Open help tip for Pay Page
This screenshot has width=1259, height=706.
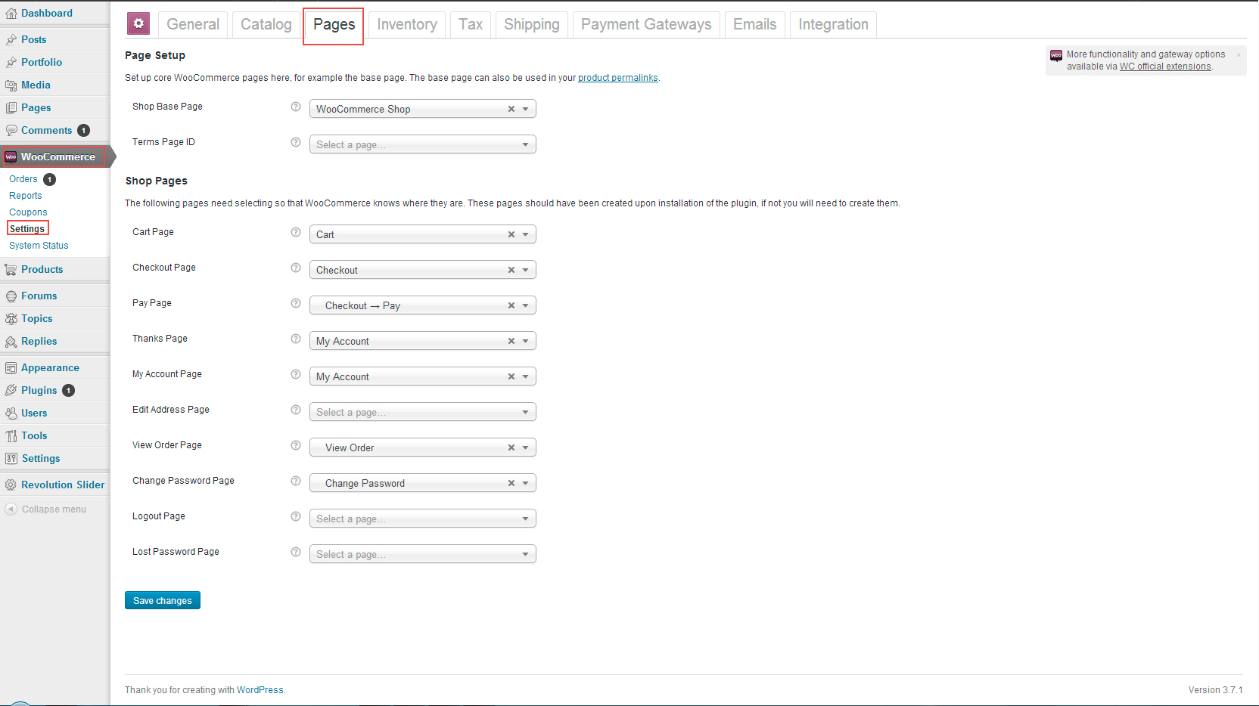coord(296,303)
